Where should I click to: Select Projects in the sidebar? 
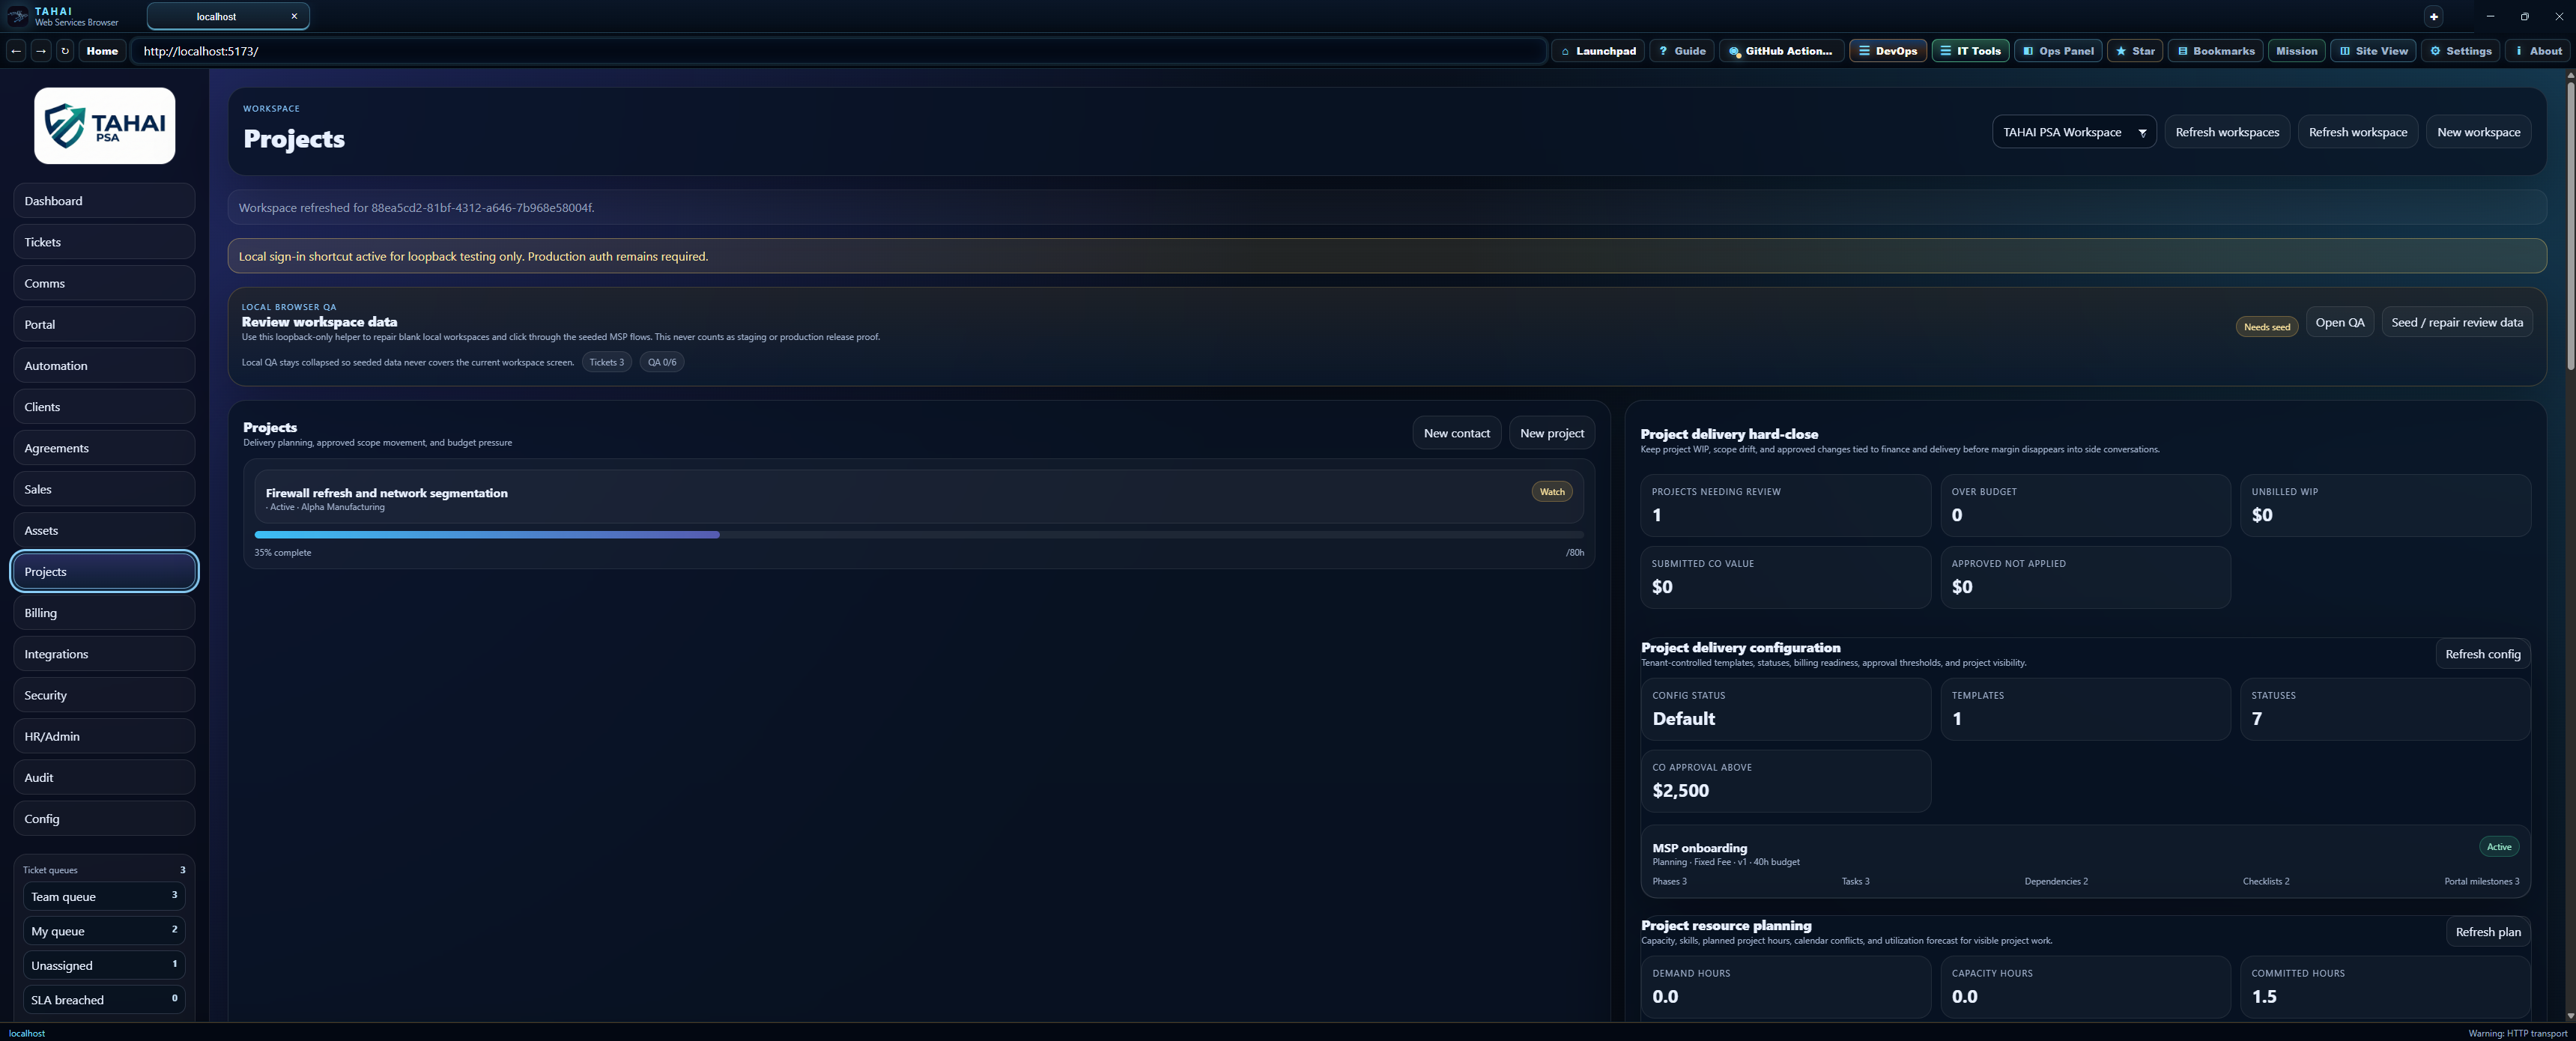(x=104, y=572)
